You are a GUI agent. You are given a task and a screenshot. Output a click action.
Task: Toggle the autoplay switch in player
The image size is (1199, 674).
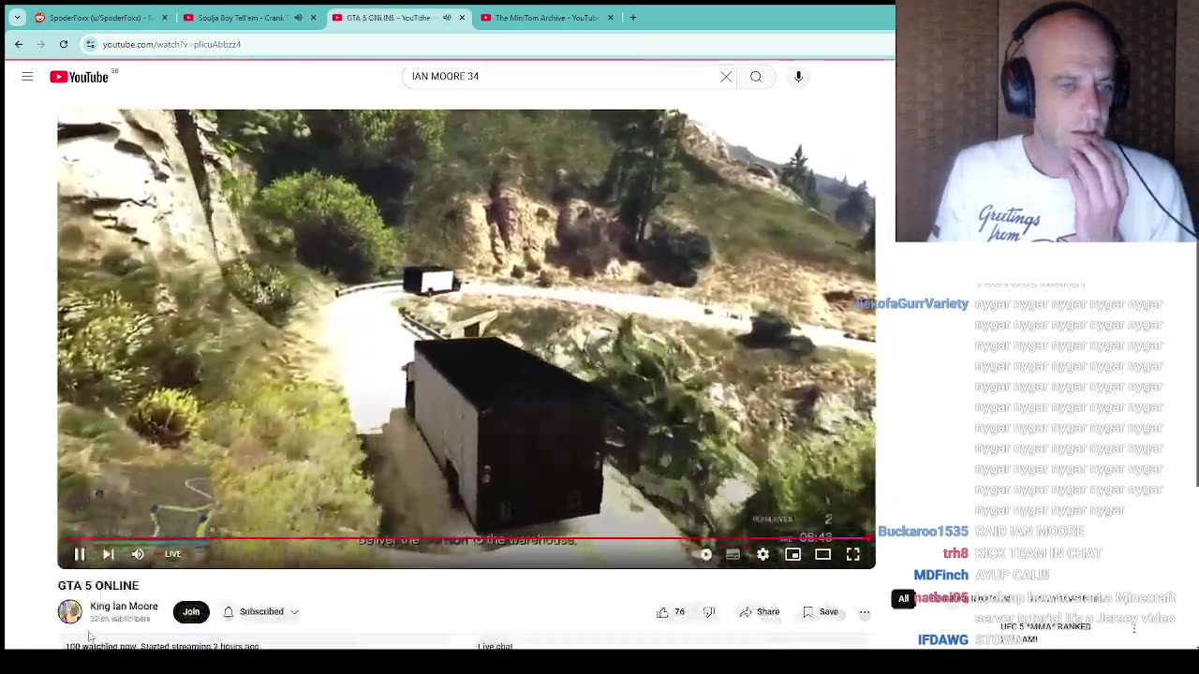pos(705,554)
